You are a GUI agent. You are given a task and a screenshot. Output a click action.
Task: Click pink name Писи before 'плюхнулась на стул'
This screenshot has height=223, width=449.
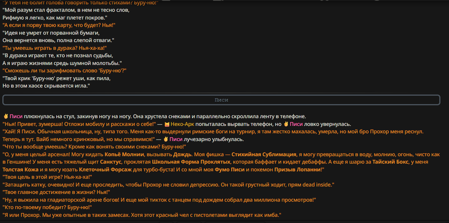pos(16,117)
